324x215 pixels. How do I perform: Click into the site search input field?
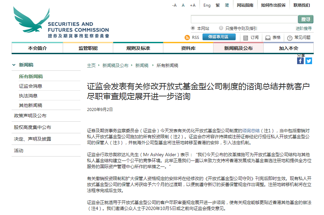pos(244,19)
